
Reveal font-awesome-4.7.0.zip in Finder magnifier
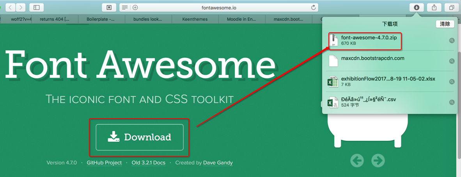click(x=452, y=40)
